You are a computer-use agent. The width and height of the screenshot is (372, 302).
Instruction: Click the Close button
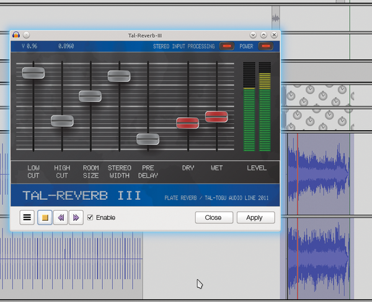coord(214,217)
